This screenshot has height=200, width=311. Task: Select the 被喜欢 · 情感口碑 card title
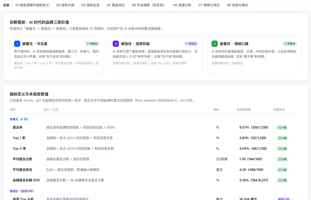[x=234, y=44]
